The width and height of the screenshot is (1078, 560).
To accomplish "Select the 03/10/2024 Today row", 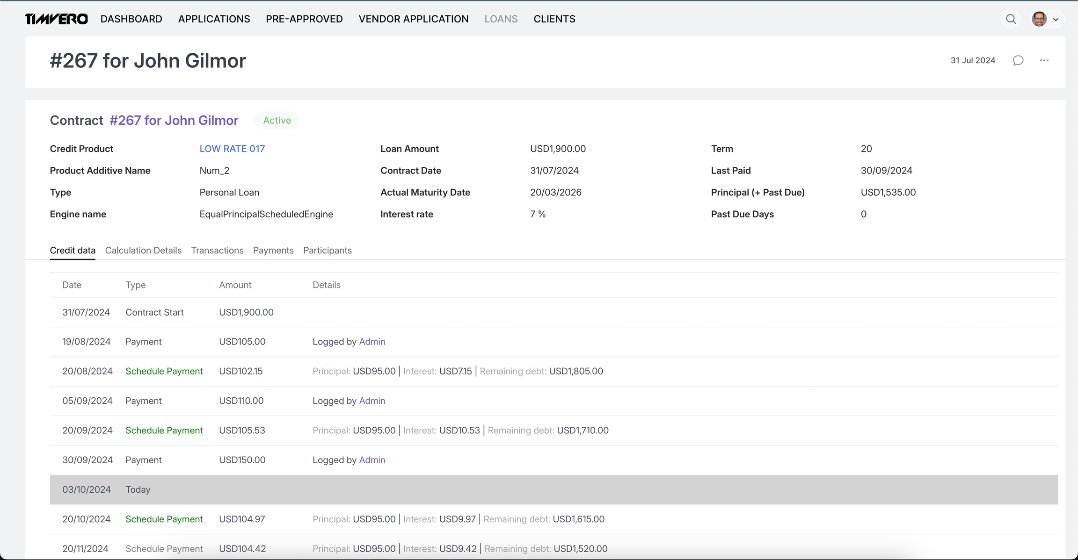I will (554, 489).
